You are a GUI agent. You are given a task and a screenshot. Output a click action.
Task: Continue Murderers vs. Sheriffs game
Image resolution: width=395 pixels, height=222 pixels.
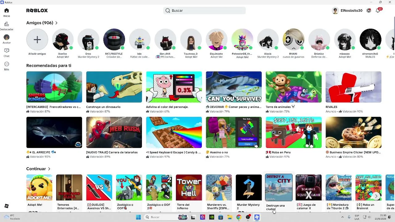219,187
